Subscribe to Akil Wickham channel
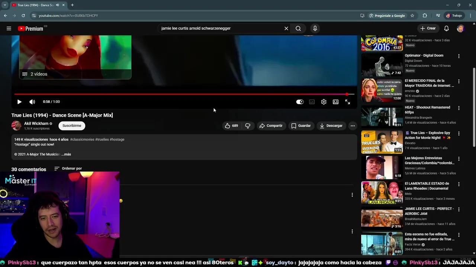Image resolution: width=476 pixels, height=267 pixels. click(x=72, y=126)
